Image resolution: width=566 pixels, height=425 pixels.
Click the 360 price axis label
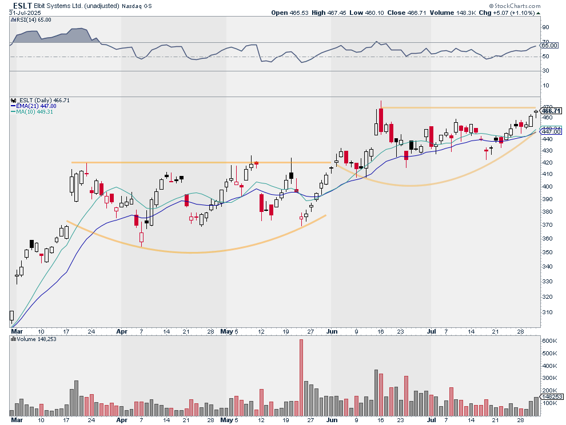tap(547, 238)
